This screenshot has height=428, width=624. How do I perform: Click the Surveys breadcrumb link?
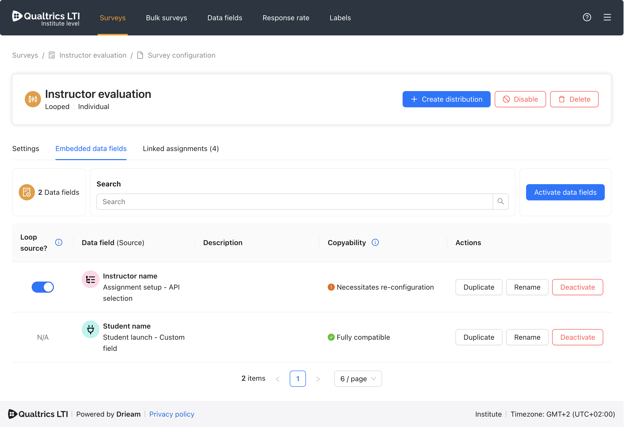click(25, 55)
